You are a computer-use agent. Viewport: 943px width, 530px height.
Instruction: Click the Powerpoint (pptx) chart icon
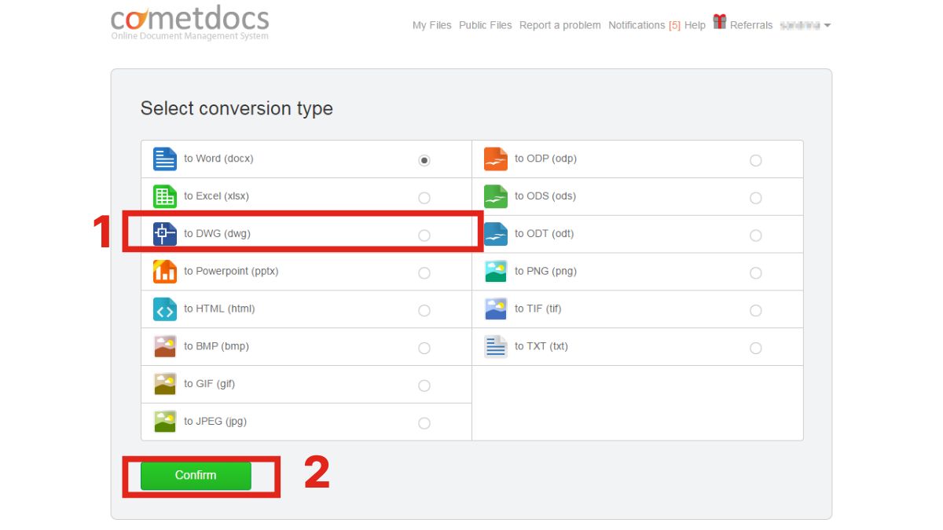164,271
